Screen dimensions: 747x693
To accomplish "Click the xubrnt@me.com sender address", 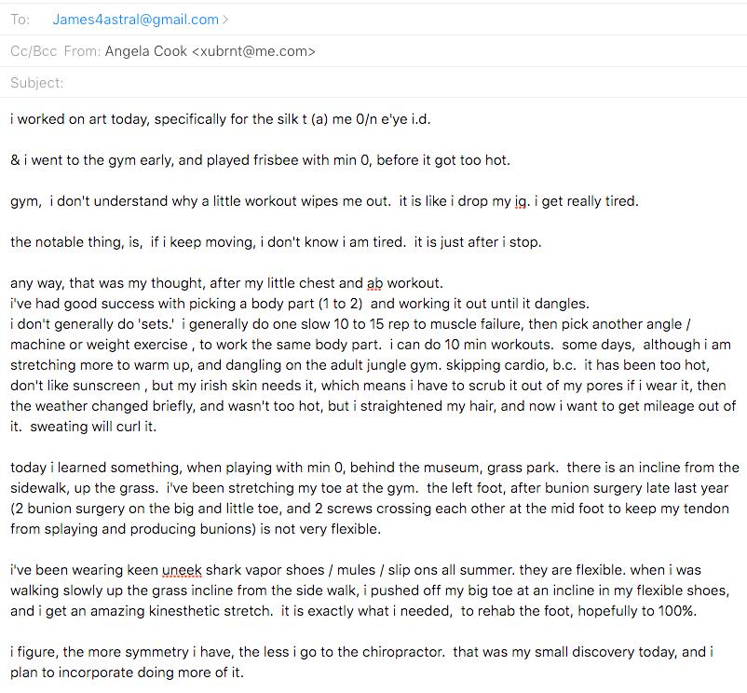I will click(x=253, y=51).
